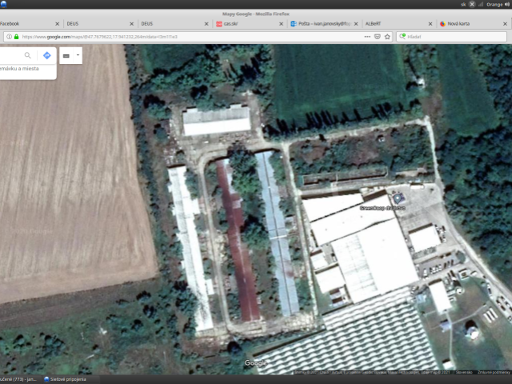Click the network signal icon in tray
Viewport: 512px width, 384px height.
(481, 4)
